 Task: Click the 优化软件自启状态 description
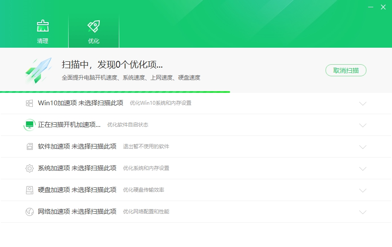(x=128, y=125)
